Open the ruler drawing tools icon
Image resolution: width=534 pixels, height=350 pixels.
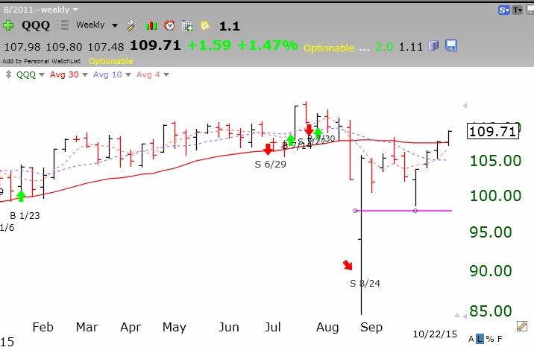coord(522,326)
